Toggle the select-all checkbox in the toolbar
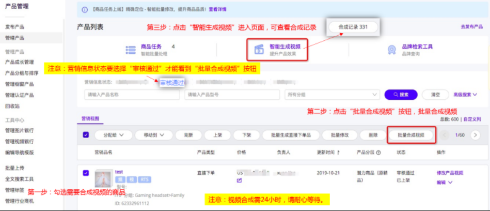The width and height of the screenshot is (490, 211). click(86, 135)
